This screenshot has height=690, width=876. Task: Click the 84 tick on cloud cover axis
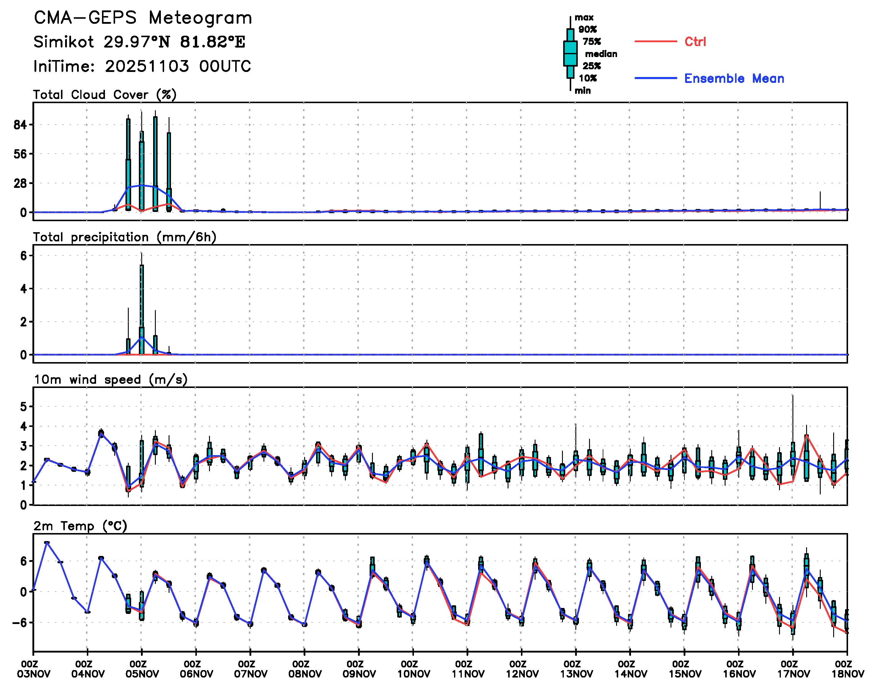pyautogui.click(x=20, y=125)
